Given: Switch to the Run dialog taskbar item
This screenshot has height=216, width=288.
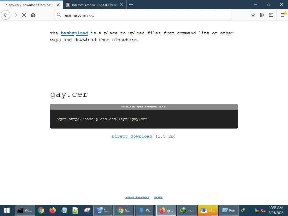Looking at the screenshot, I should click(x=229, y=210).
